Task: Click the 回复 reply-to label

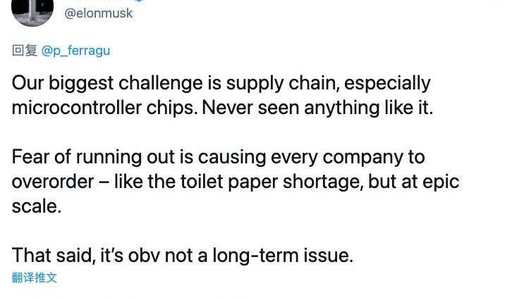Action: (25, 51)
